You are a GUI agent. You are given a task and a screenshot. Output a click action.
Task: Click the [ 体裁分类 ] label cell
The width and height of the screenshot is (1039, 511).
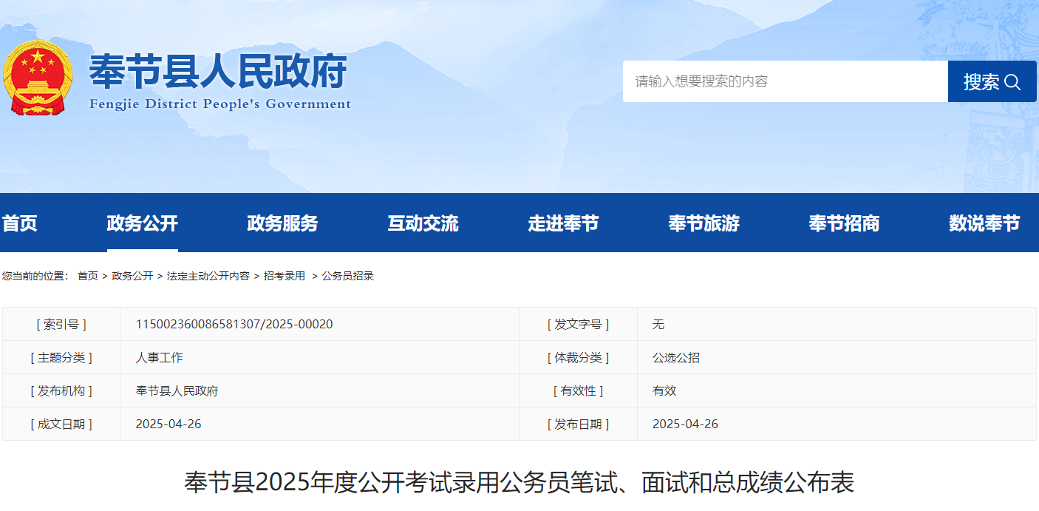pos(579,357)
